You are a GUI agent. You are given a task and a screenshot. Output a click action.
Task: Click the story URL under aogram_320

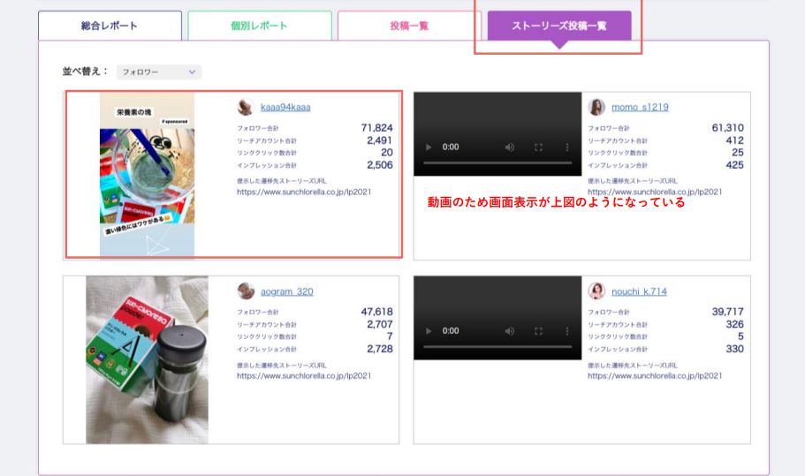[x=304, y=376]
